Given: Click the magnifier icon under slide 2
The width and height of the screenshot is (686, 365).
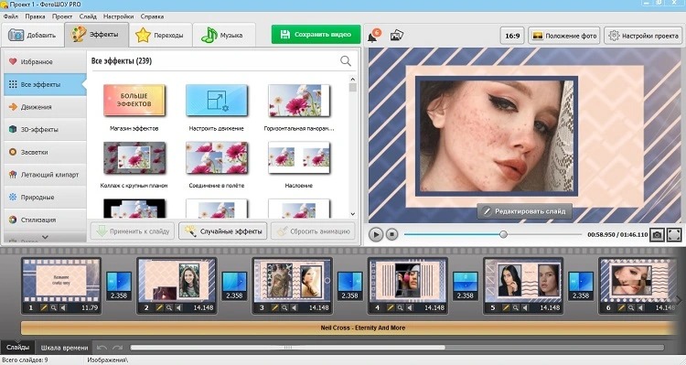Looking at the screenshot, I should (x=169, y=307).
